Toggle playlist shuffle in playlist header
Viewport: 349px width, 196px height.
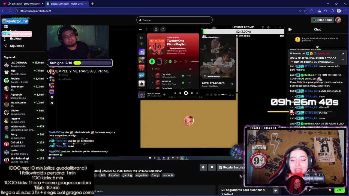[165, 62]
